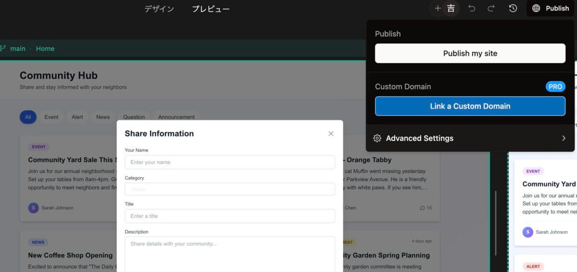Screen dimensions: 577x272
Task: Click the Your Name input field
Action: [x=229, y=162]
